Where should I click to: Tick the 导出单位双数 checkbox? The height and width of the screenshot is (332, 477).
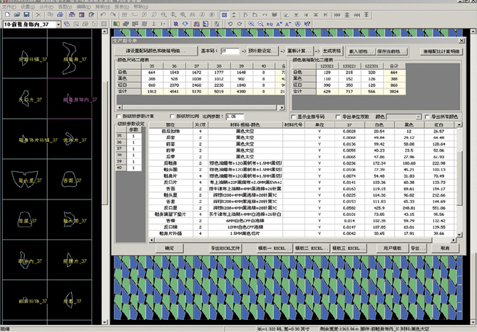(338, 117)
